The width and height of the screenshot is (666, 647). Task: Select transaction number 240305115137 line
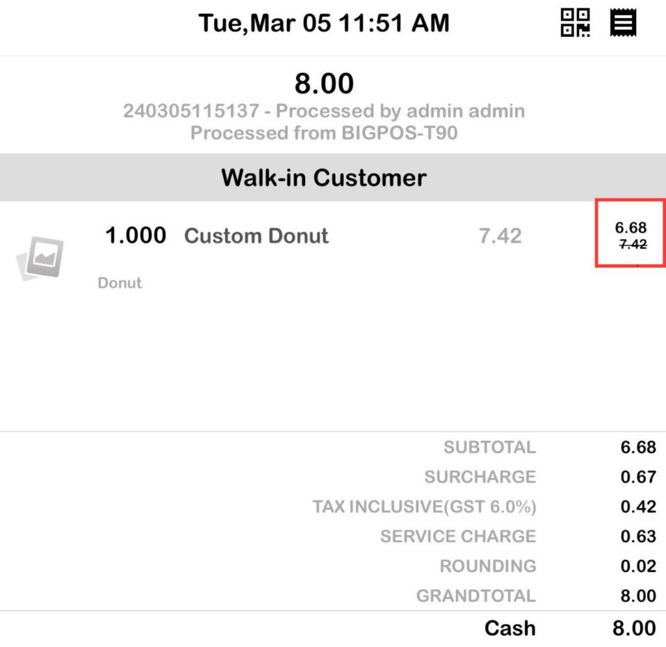[x=324, y=111]
